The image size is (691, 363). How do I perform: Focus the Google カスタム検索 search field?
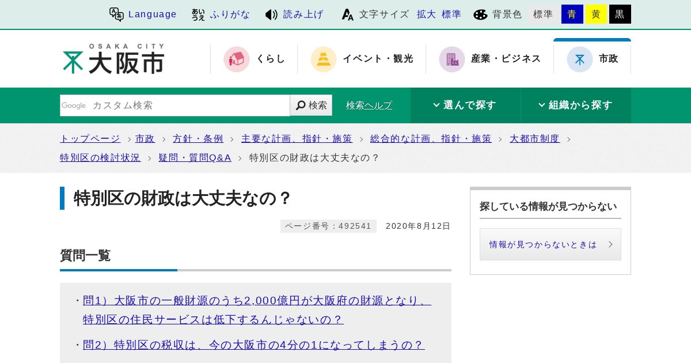[175, 105]
